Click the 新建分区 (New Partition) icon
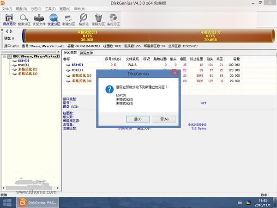 click(x=68, y=18)
